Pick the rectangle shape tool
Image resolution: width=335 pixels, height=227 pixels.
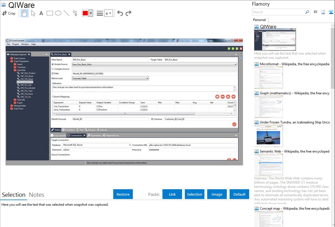pyautogui.click(x=50, y=13)
